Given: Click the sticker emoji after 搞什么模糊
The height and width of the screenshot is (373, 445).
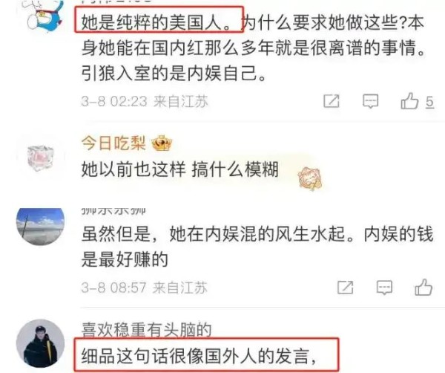Looking at the screenshot, I should [309, 178].
